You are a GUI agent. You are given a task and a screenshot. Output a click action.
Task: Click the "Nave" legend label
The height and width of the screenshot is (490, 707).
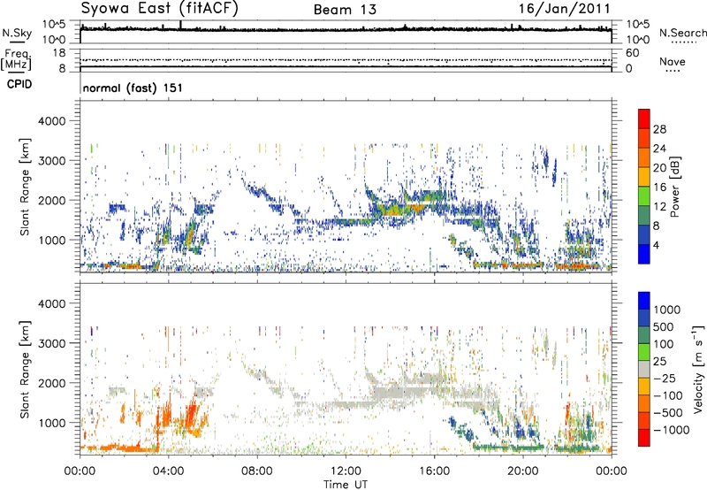pyautogui.click(x=673, y=61)
